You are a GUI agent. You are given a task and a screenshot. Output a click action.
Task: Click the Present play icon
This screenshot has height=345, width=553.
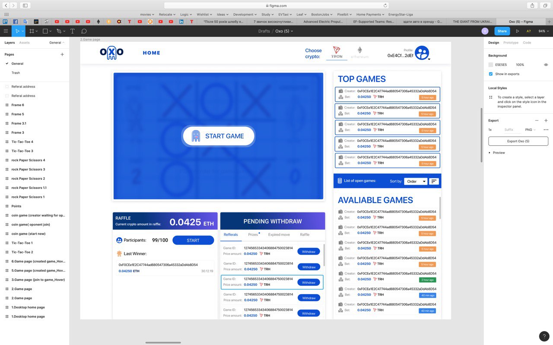(518, 31)
